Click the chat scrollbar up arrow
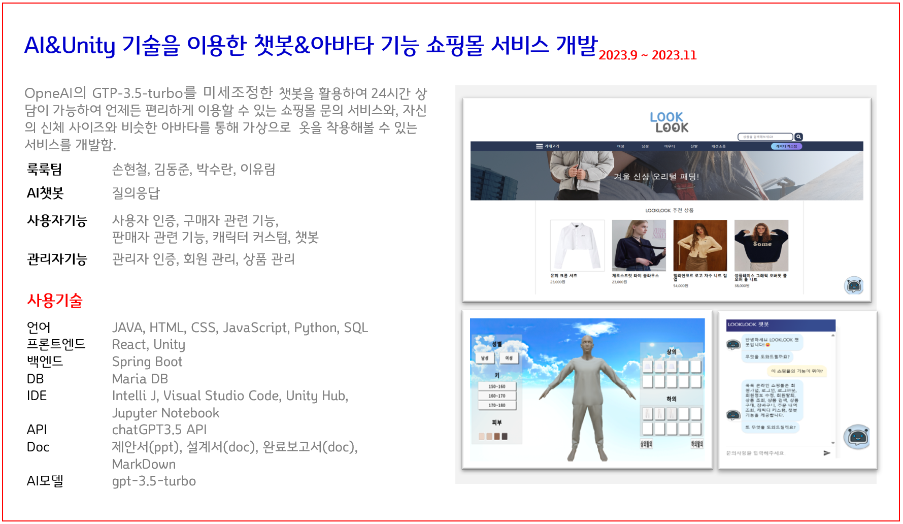The image size is (903, 524). (x=833, y=335)
